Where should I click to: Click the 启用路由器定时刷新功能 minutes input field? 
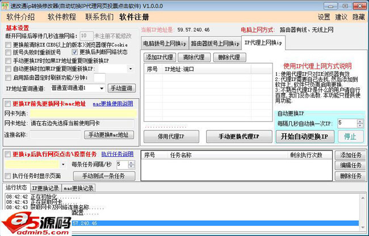[x=99, y=78]
